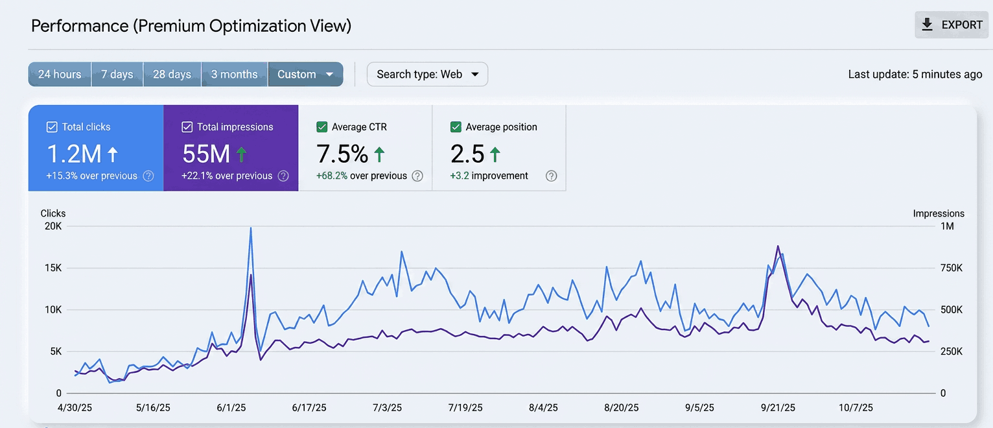Click the EXPORT button
Viewport: 993px width, 428px height.
click(x=952, y=25)
